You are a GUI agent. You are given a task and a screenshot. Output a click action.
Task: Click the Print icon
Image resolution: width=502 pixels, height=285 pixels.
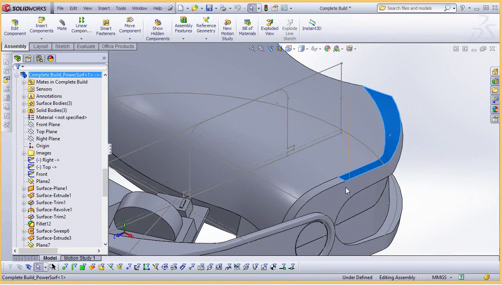pos(223,8)
